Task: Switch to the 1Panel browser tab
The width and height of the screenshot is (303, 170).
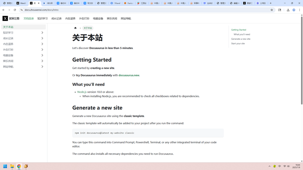Action: tap(115, 3)
